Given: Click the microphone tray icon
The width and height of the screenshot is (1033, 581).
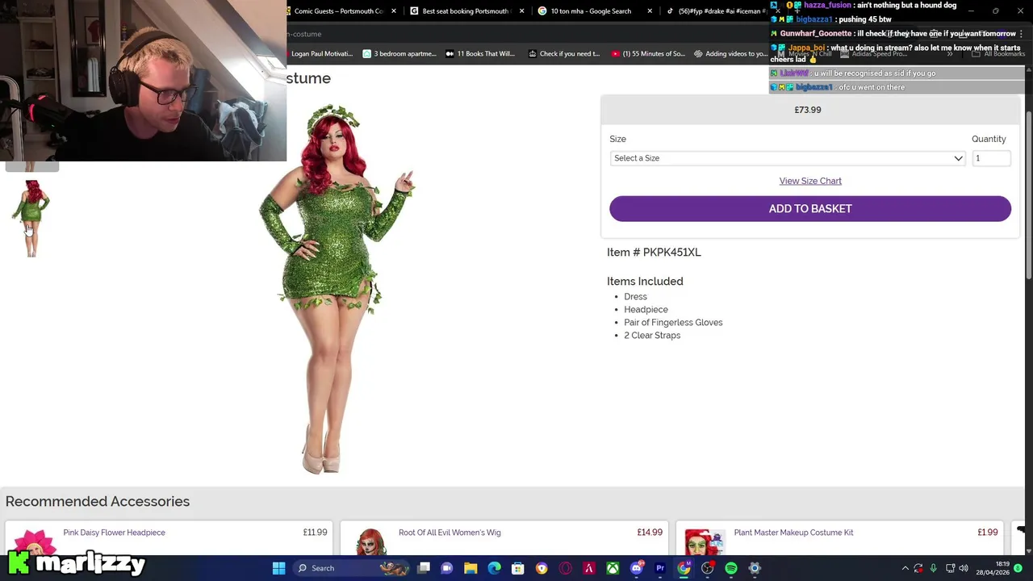Looking at the screenshot, I should point(934,568).
